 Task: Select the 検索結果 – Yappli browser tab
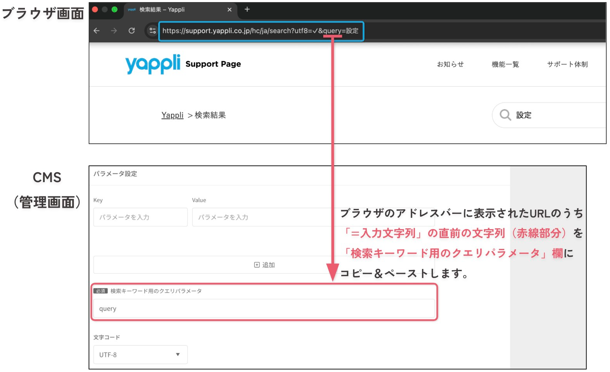click(x=180, y=10)
